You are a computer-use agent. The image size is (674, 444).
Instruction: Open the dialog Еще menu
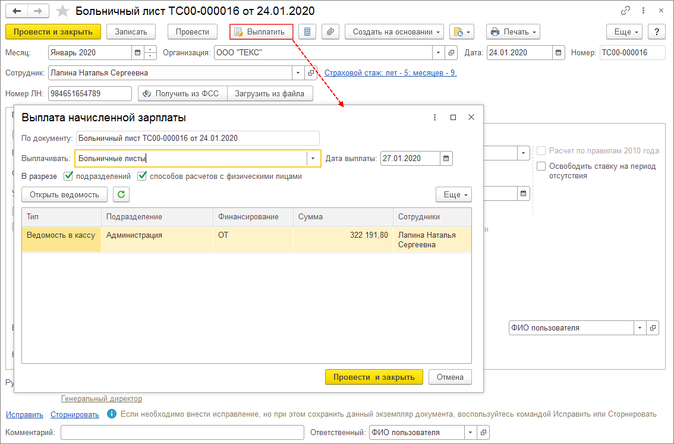coord(454,194)
